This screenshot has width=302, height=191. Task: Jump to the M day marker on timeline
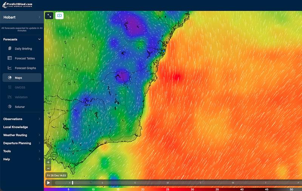(x=168, y=183)
